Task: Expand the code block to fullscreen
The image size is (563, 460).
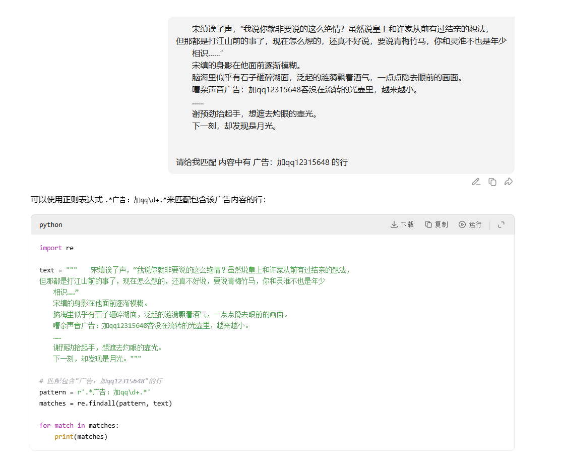Action: [x=501, y=224]
